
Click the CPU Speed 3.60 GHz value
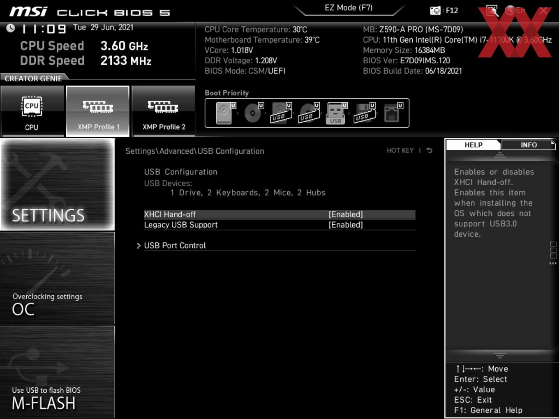point(125,46)
